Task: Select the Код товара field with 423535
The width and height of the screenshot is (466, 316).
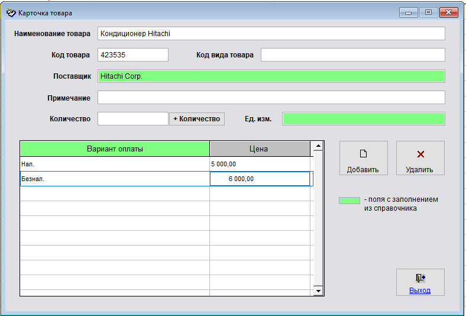Action: pos(132,55)
